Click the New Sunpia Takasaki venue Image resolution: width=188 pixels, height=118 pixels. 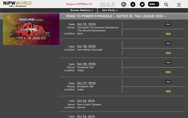[89, 104]
